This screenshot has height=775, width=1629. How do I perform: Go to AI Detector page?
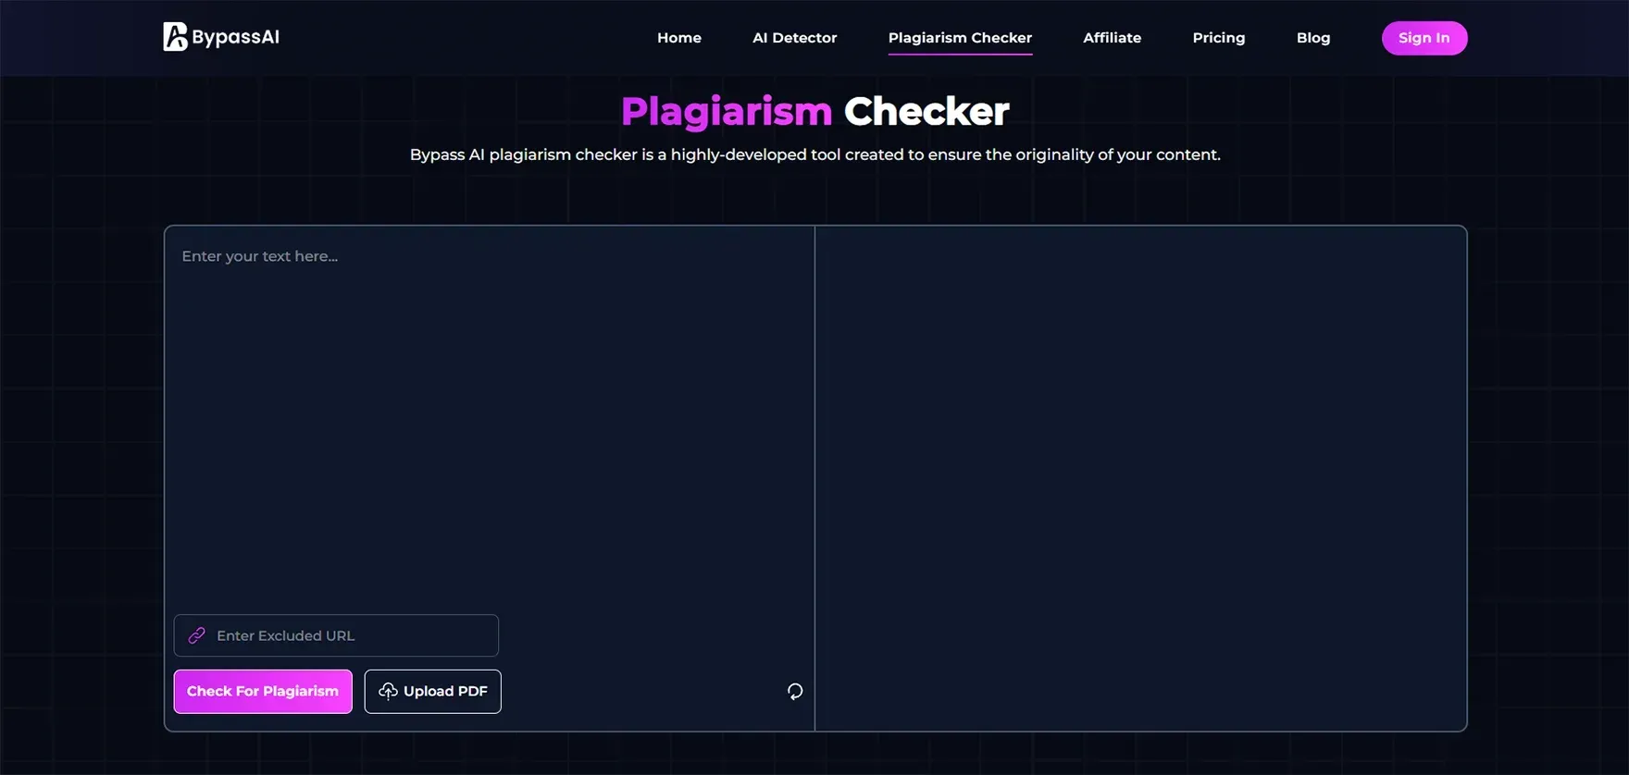point(795,38)
